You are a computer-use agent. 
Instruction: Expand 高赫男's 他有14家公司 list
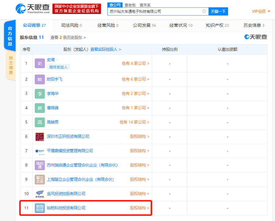click(134, 122)
